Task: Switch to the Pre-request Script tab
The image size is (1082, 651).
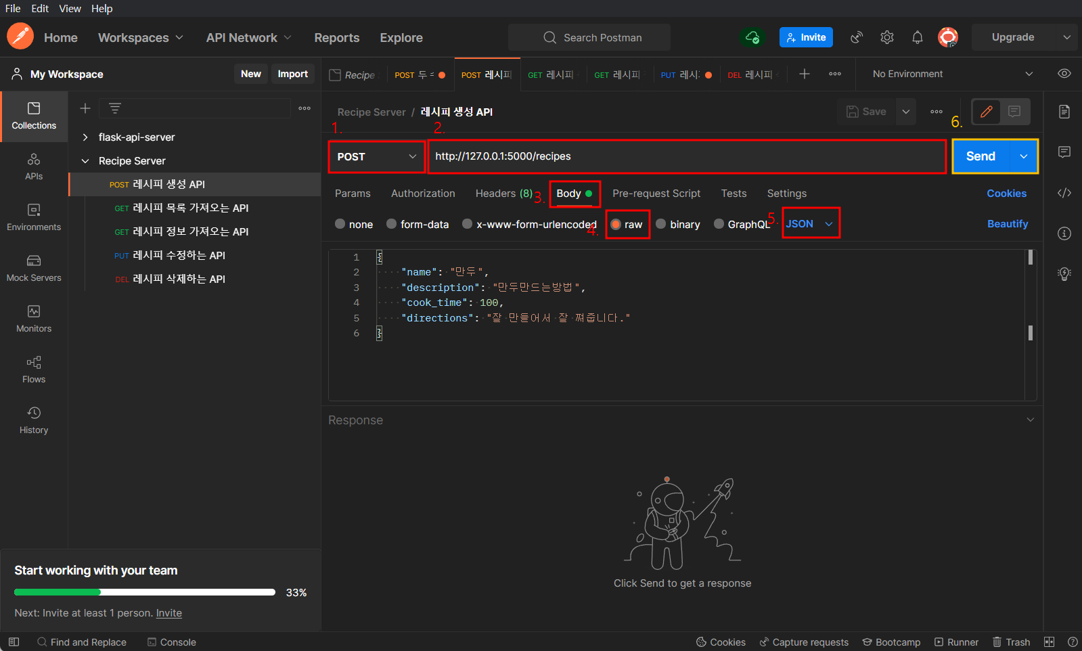Action: tap(656, 193)
